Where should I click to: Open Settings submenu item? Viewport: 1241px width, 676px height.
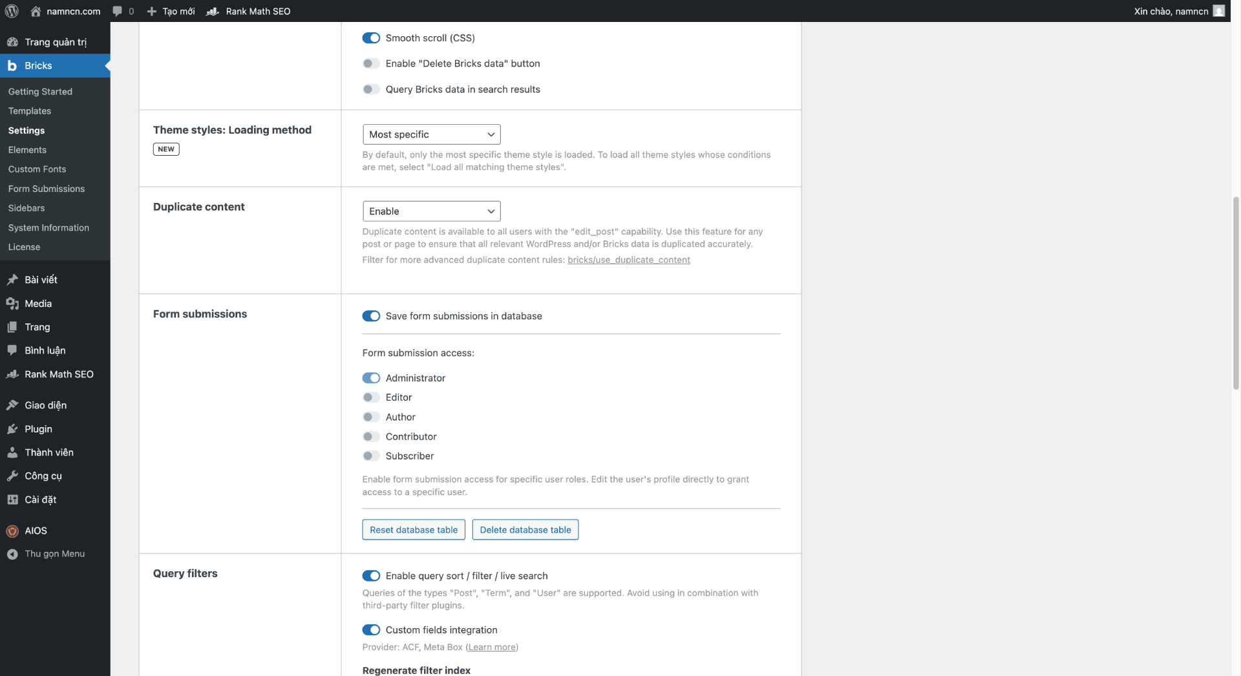point(27,131)
